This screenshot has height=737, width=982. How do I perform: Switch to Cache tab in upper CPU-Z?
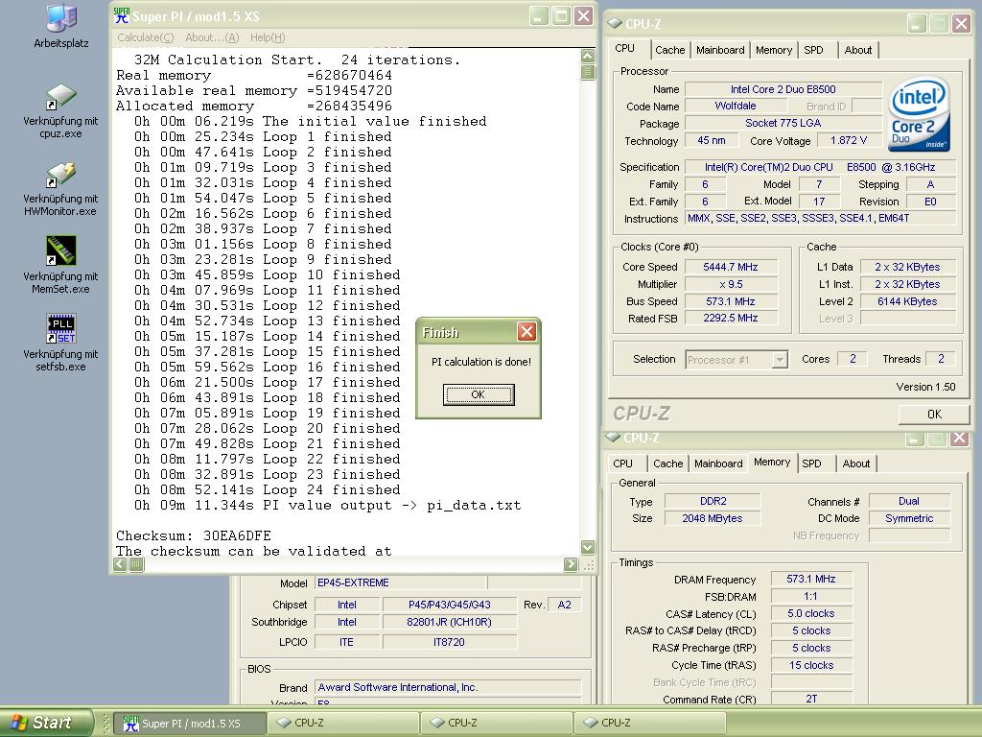670,50
